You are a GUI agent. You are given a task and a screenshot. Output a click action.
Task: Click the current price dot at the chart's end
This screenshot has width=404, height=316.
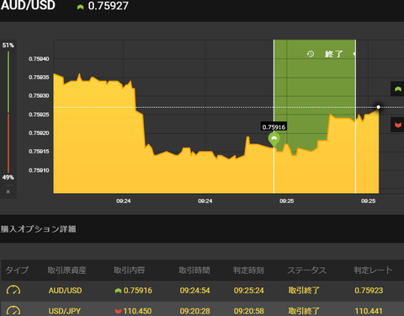(x=379, y=107)
